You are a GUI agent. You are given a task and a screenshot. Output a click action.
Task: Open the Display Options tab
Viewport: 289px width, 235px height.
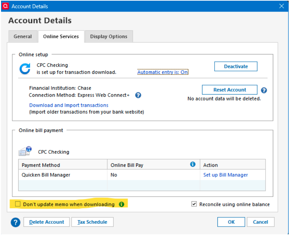pyautogui.click(x=109, y=37)
